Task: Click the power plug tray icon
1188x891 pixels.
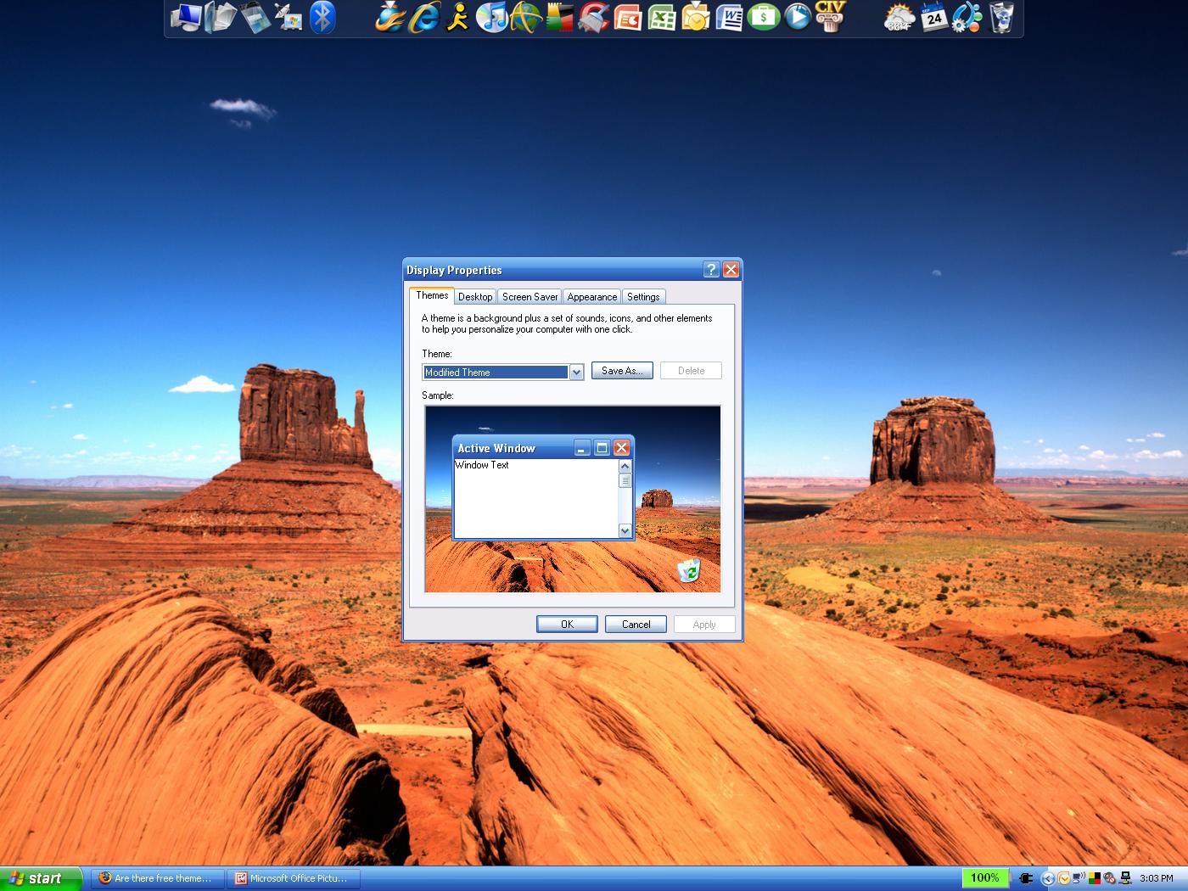Action: [1026, 878]
